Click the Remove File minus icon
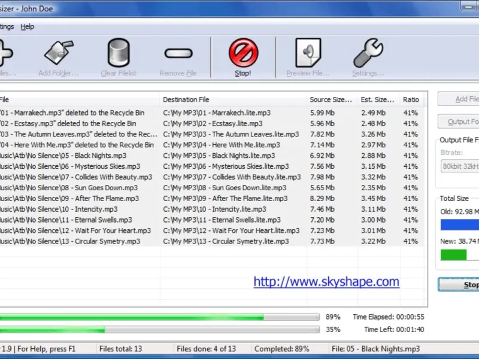Viewport: 479px width, 359px height. (x=178, y=53)
